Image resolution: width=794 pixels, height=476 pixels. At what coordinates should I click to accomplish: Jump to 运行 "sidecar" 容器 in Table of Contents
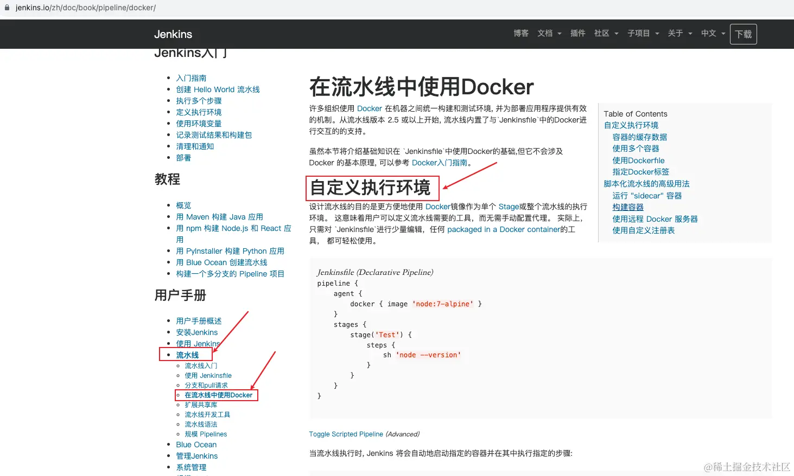point(647,196)
